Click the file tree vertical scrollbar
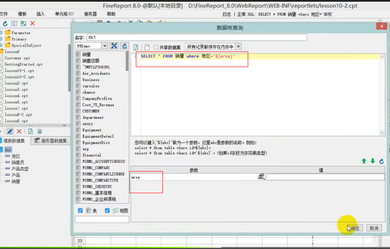Screen dimensions: 390x249 point(70,67)
